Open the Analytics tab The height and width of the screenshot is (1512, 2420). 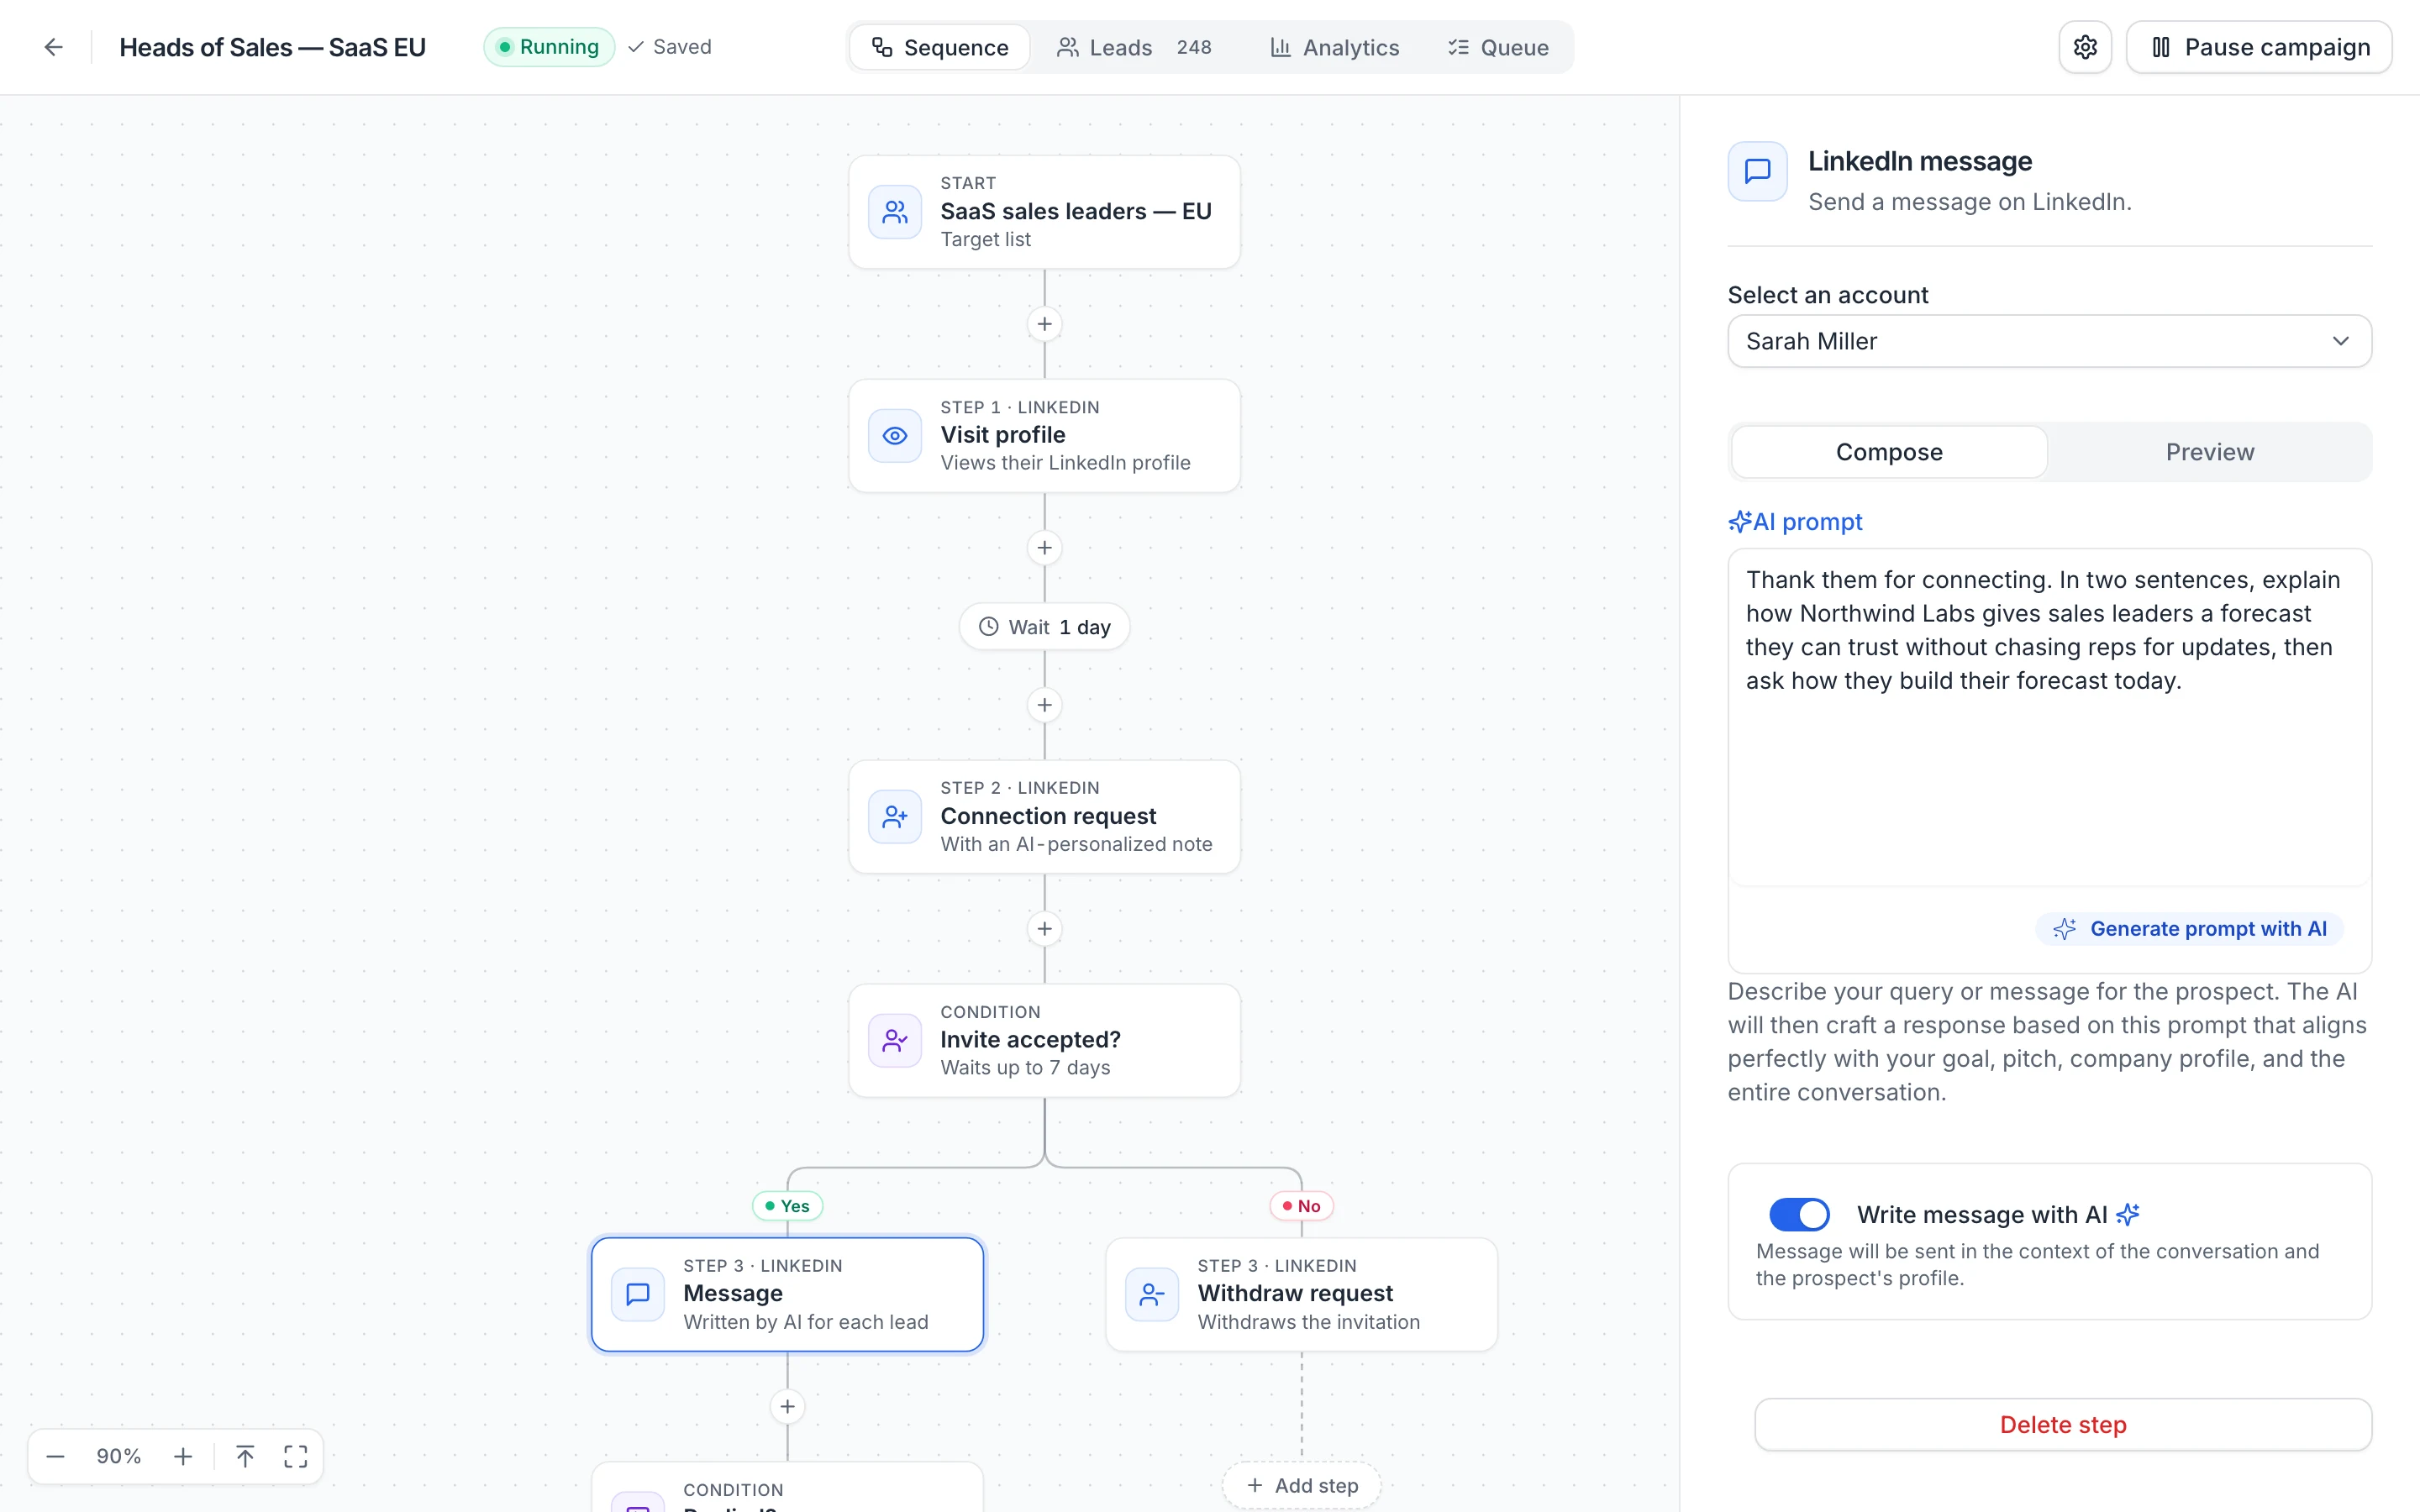(x=1334, y=47)
